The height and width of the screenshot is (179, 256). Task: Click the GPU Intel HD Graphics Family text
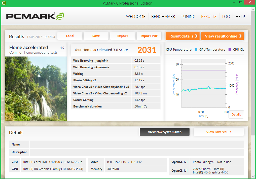point(53,169)
